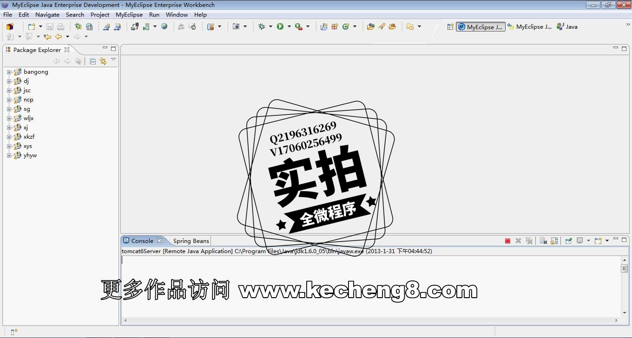Viewport: 632px width, 338px height.
Task: Click the Open Console icon
Action: (x=598, y=241)
